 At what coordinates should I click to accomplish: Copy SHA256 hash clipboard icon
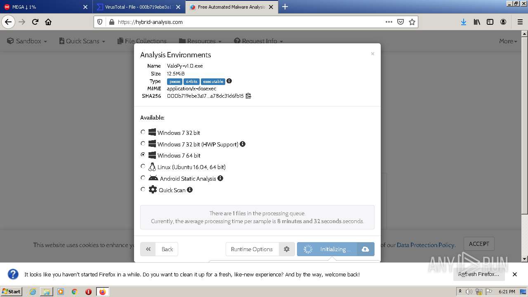(248, 96)
